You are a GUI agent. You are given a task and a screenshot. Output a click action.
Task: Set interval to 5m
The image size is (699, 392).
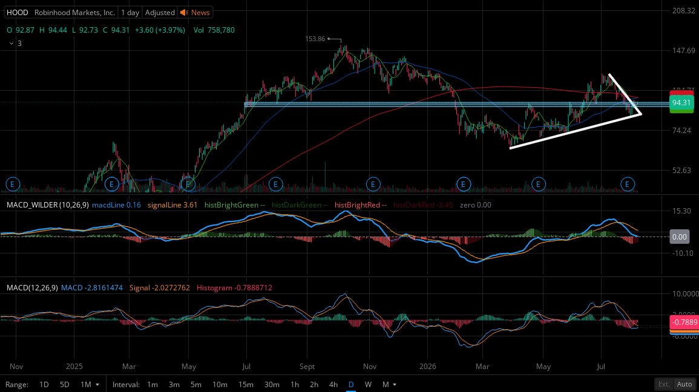coord(196,384)
